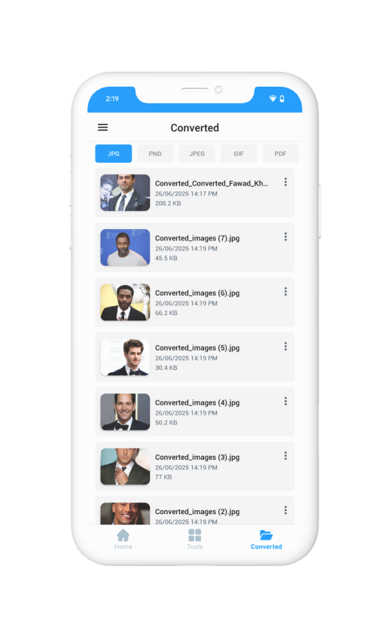This screenshot has height=637, width=390.
Task: Tap the Converted_images (4).jpg file name
Action: coord(197,403)
